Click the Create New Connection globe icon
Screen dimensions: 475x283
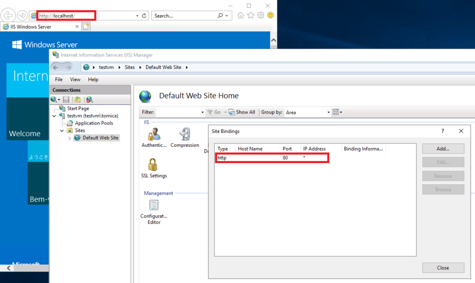[54, 99]
